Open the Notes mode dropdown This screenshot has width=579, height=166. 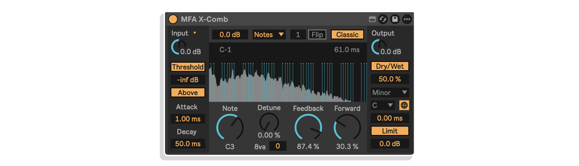(x=269, y=35)
